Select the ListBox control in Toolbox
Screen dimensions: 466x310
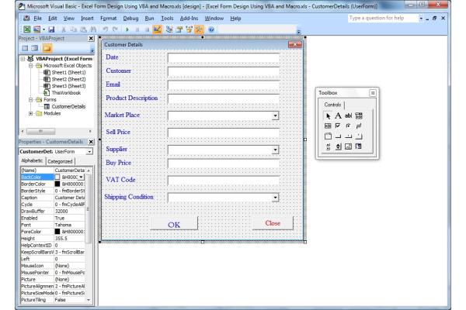328,126
